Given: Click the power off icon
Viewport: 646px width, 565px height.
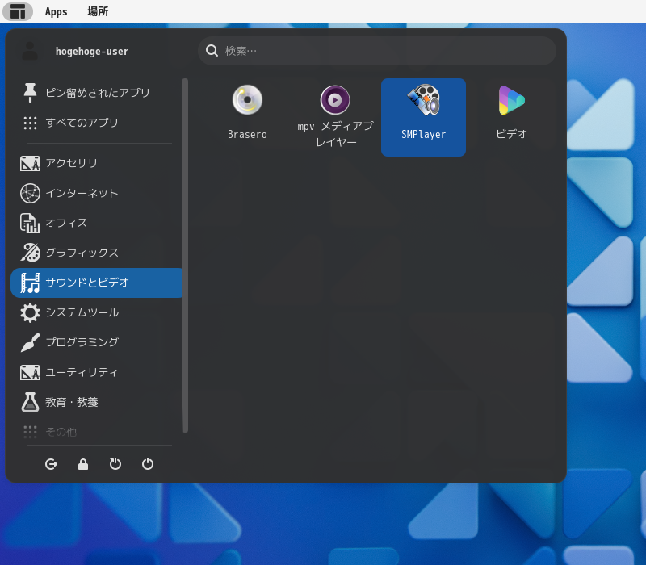Looking at the screenshot, I should point(148,464).
